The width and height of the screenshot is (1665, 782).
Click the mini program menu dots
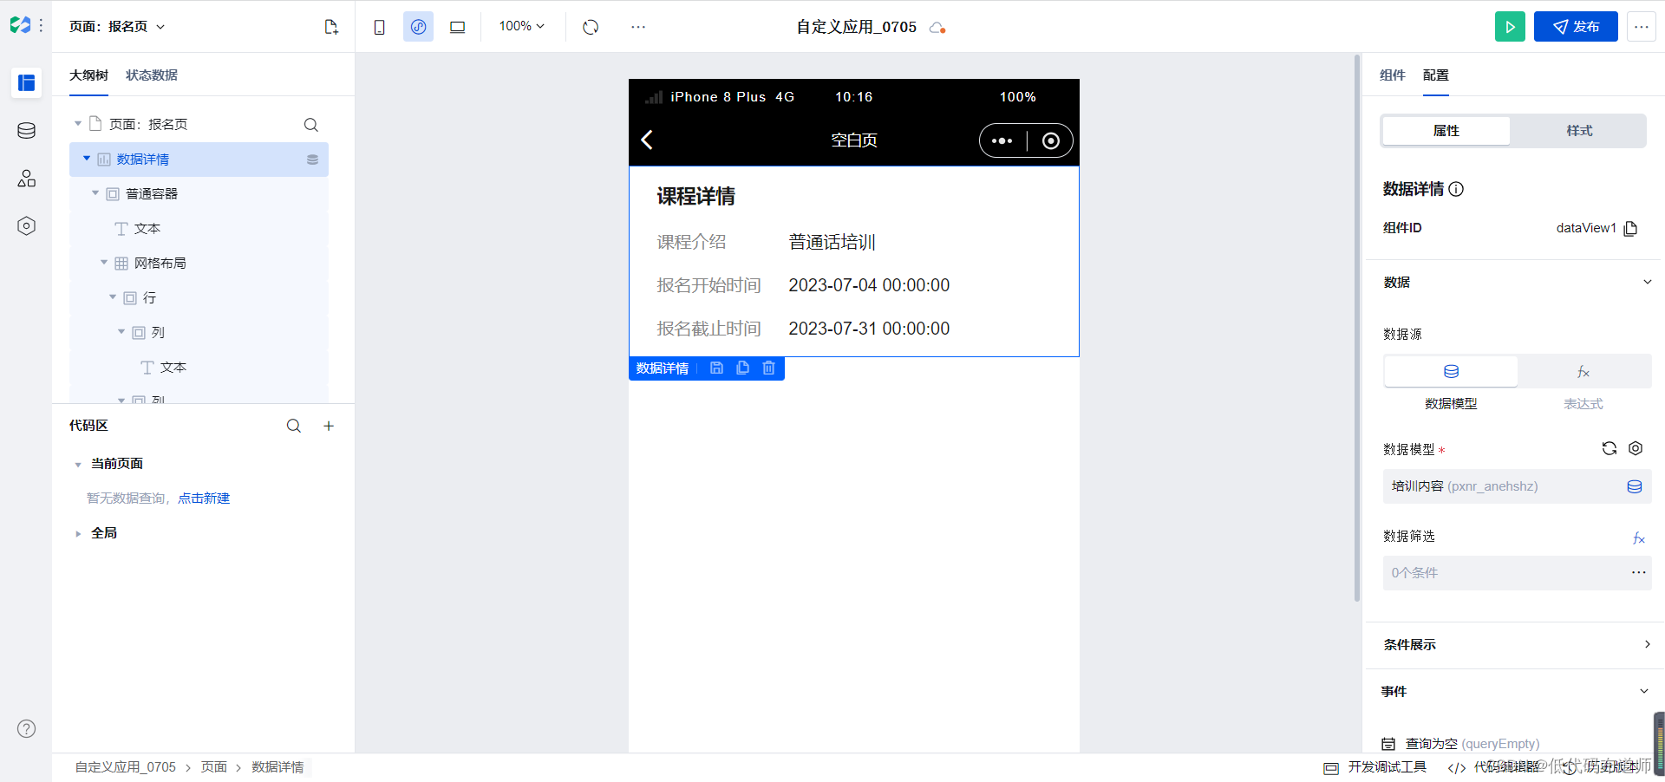coord(1002,140)
